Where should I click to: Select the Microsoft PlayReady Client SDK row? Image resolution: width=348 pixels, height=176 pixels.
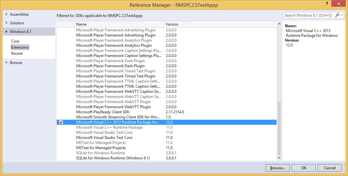[x=166, y=112]
